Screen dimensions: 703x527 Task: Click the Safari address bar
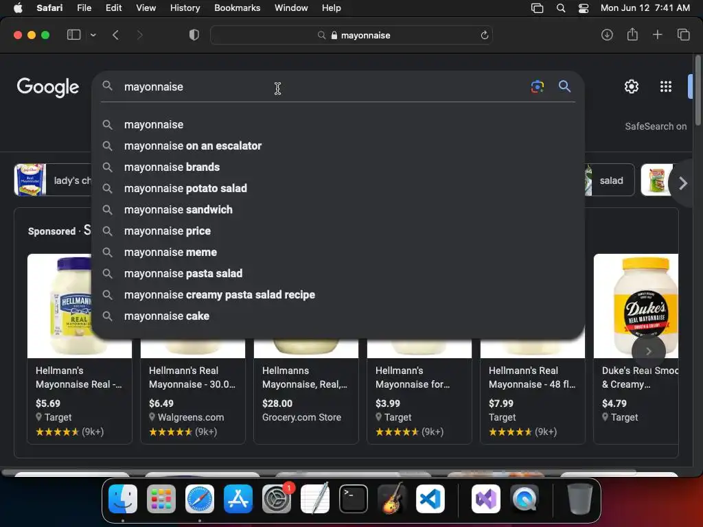(x=351, y=35)
